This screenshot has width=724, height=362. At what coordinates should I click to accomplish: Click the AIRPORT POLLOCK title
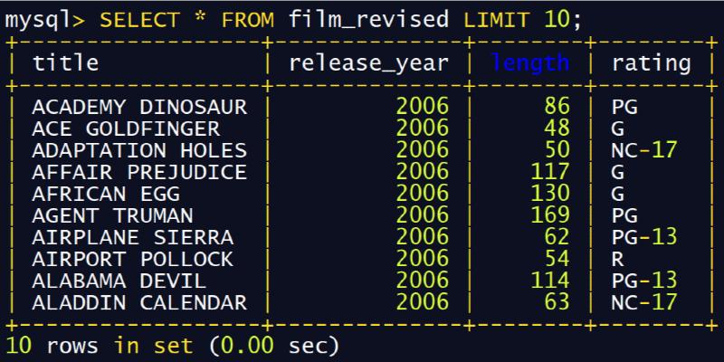click(133, 259)
